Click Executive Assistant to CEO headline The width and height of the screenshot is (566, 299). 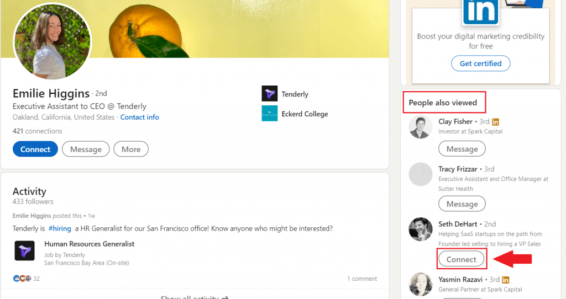pyautogui.click(x=80, y=106)
